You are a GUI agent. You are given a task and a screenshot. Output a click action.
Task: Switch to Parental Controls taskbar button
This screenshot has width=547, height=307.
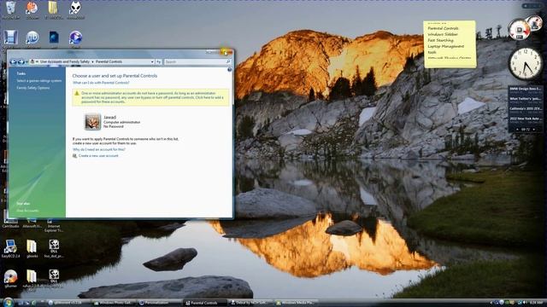point(204,303)
